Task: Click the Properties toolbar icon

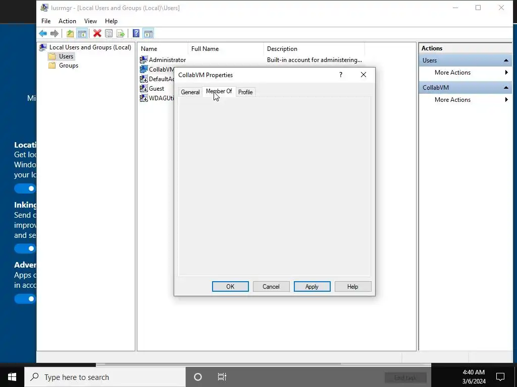Action: 109,33
